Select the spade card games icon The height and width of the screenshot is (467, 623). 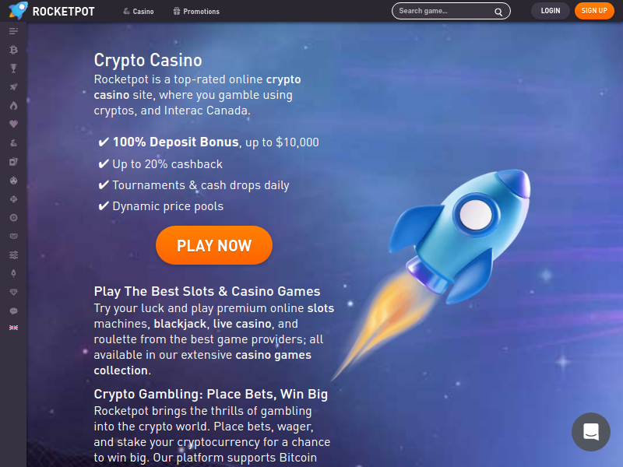tap(13, 199)
